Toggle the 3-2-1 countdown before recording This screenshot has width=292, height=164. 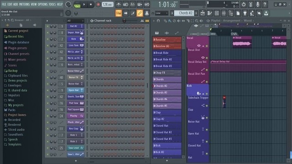(132, 4)
